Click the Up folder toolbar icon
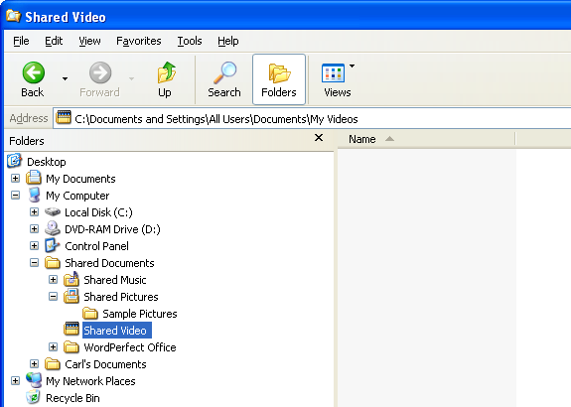571x407 pixels. [x=167, y=72]
